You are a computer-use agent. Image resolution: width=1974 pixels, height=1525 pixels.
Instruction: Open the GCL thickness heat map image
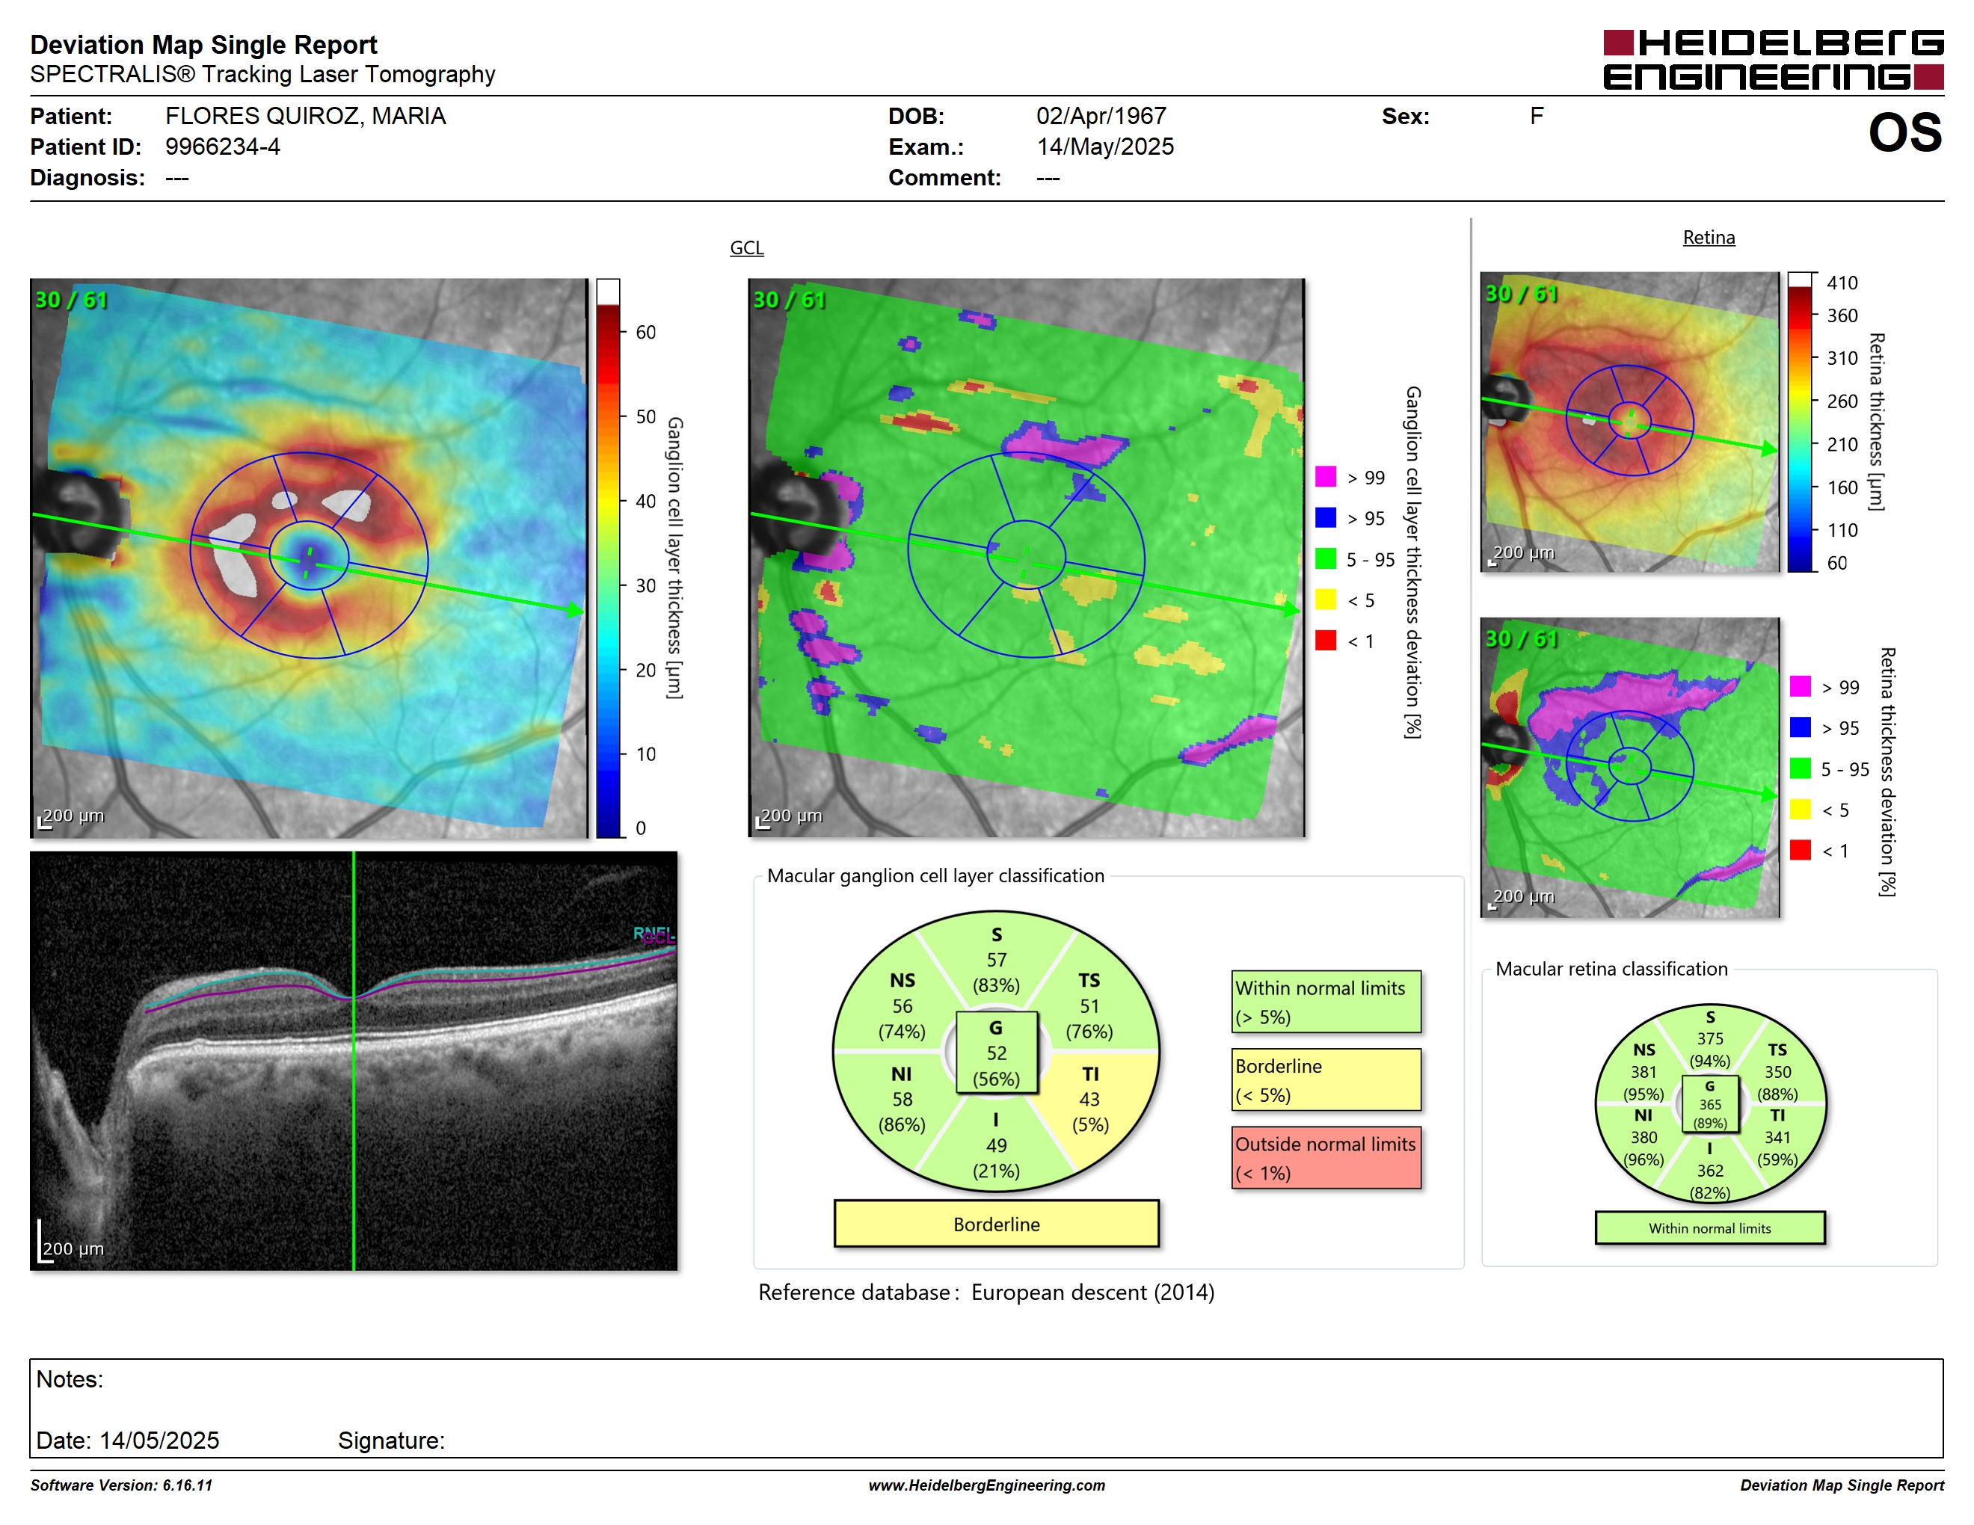(x=309, y=558)
